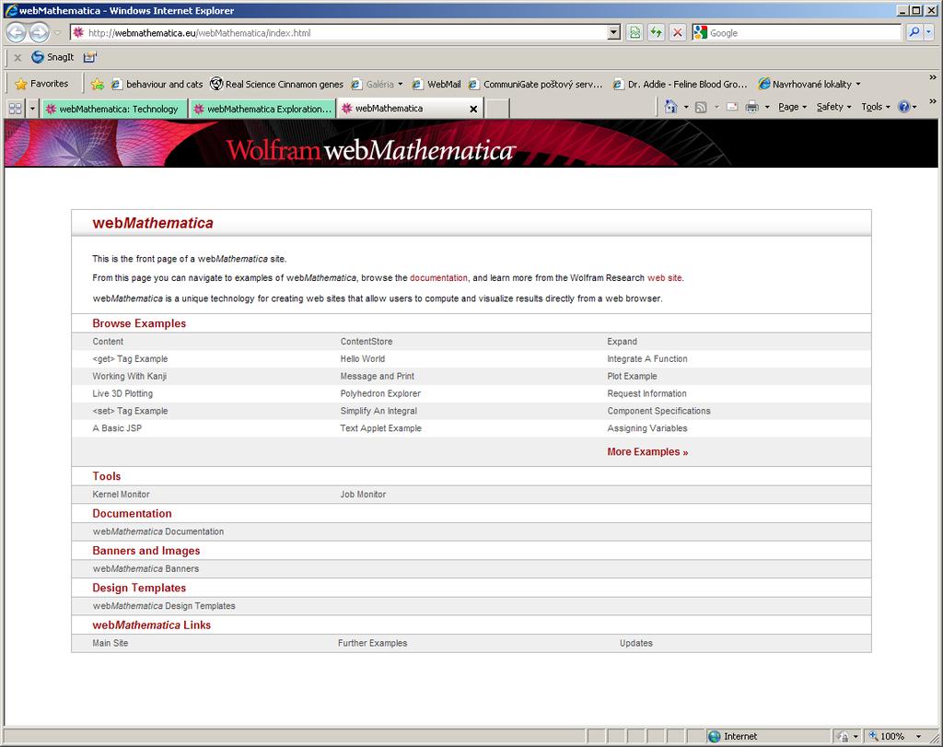Click the Home house icon
The height and width of the screenshot is (747, 943).
click(x=670, y=107)
